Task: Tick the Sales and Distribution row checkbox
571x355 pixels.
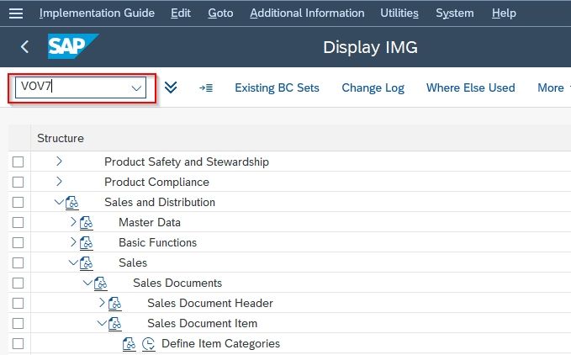Action: [x=18, y=202]
